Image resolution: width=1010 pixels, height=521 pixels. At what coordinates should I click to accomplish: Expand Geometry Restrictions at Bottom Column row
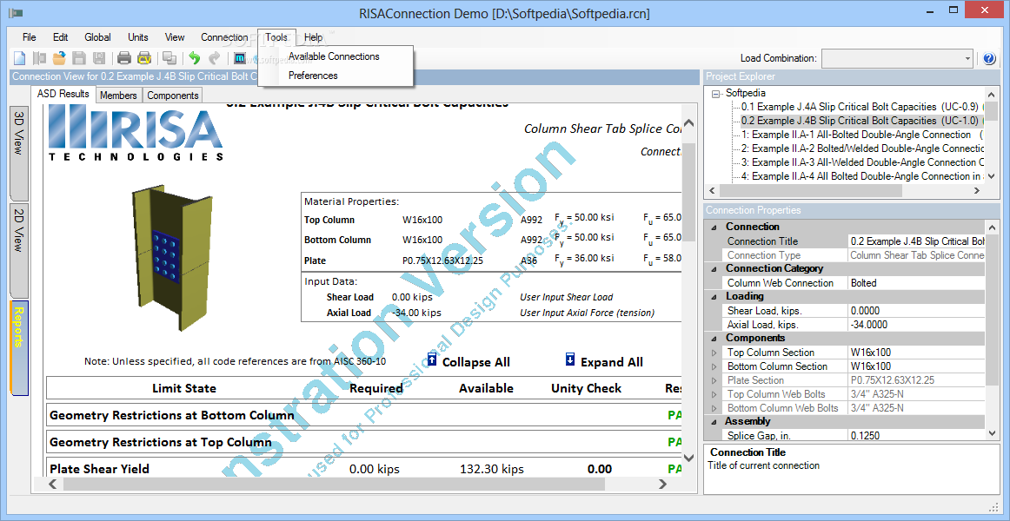(364, 415)
